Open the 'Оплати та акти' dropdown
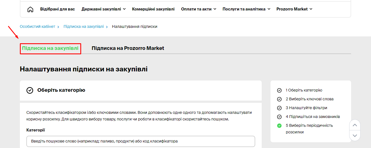 tap(198, 9)
